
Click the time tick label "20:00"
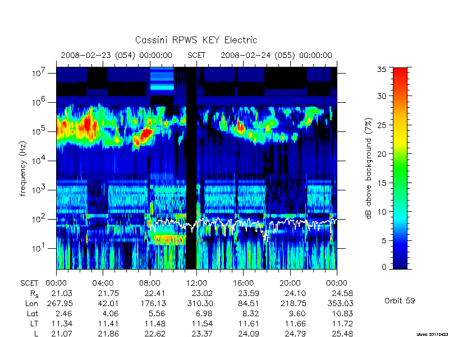pyautogui.click(x=290, y=283)
